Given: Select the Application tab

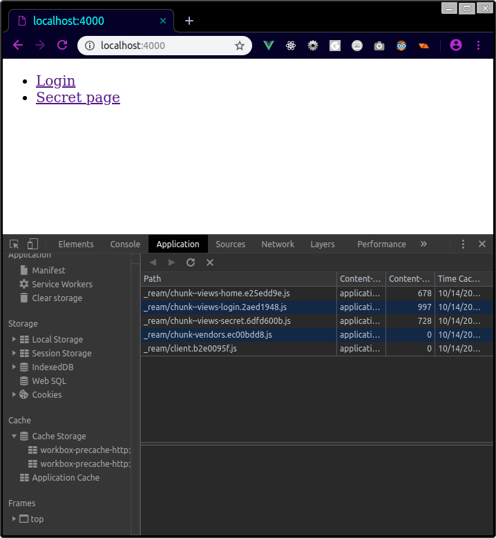Looking at the screenshot, I should point(178,244).
